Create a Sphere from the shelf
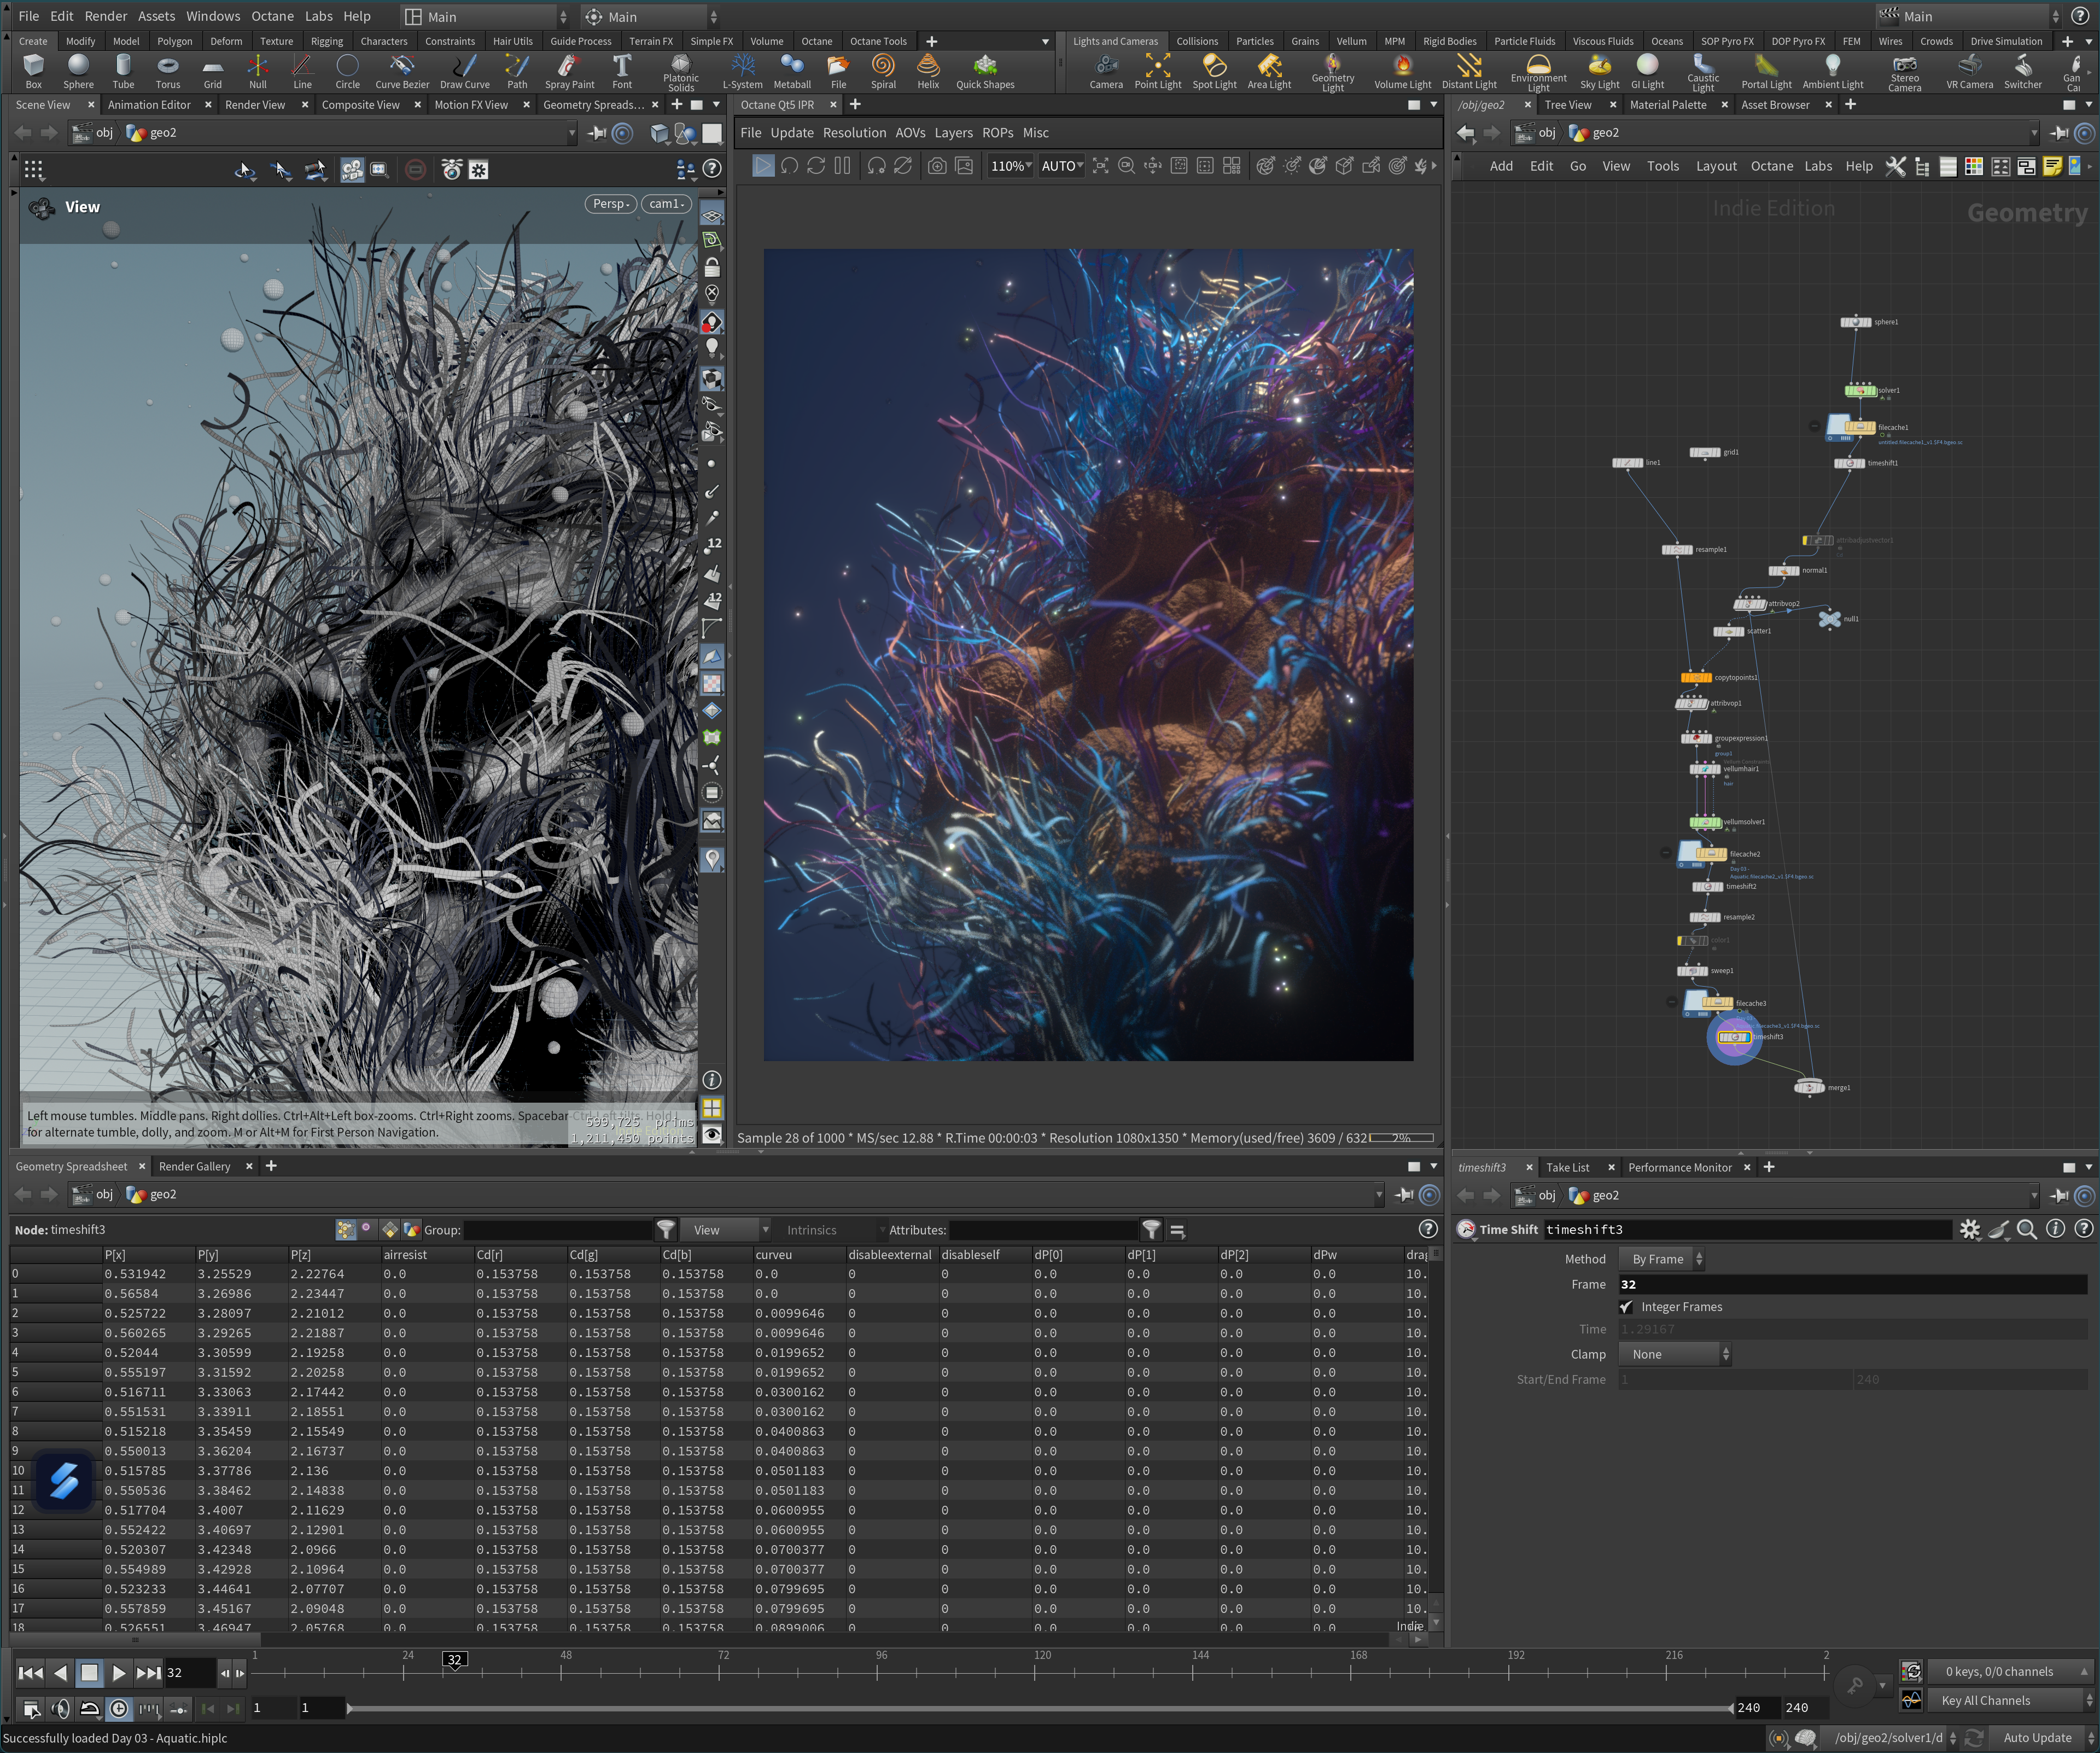2100x1753 pixels. click(x=78, y=71)
